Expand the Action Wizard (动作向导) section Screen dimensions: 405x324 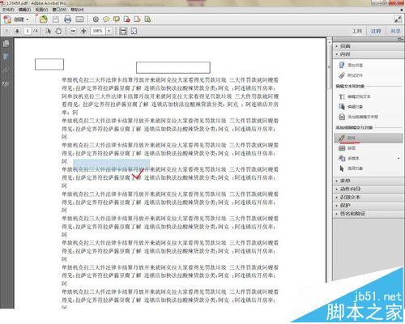369,189
